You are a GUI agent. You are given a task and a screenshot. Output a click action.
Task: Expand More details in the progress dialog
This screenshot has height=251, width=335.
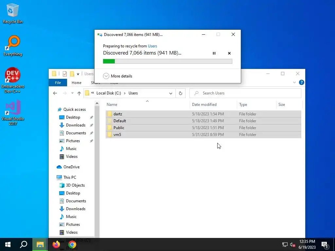click(x=117, y=76)
